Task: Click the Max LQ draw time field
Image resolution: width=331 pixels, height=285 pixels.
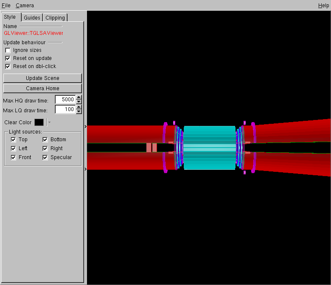Action: tap(65, 109)
